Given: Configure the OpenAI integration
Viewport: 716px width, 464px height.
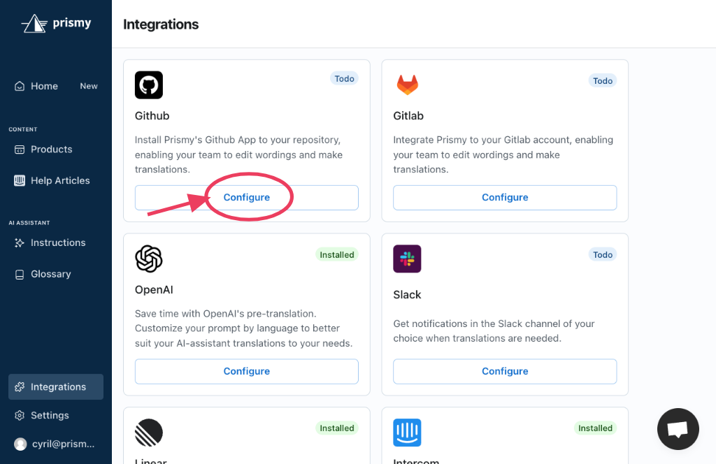Looking at the screenshot, I should coord(246,371).
